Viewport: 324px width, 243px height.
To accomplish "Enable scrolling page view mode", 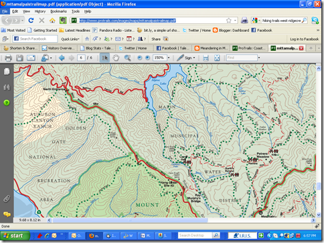I will pos(206,58).
